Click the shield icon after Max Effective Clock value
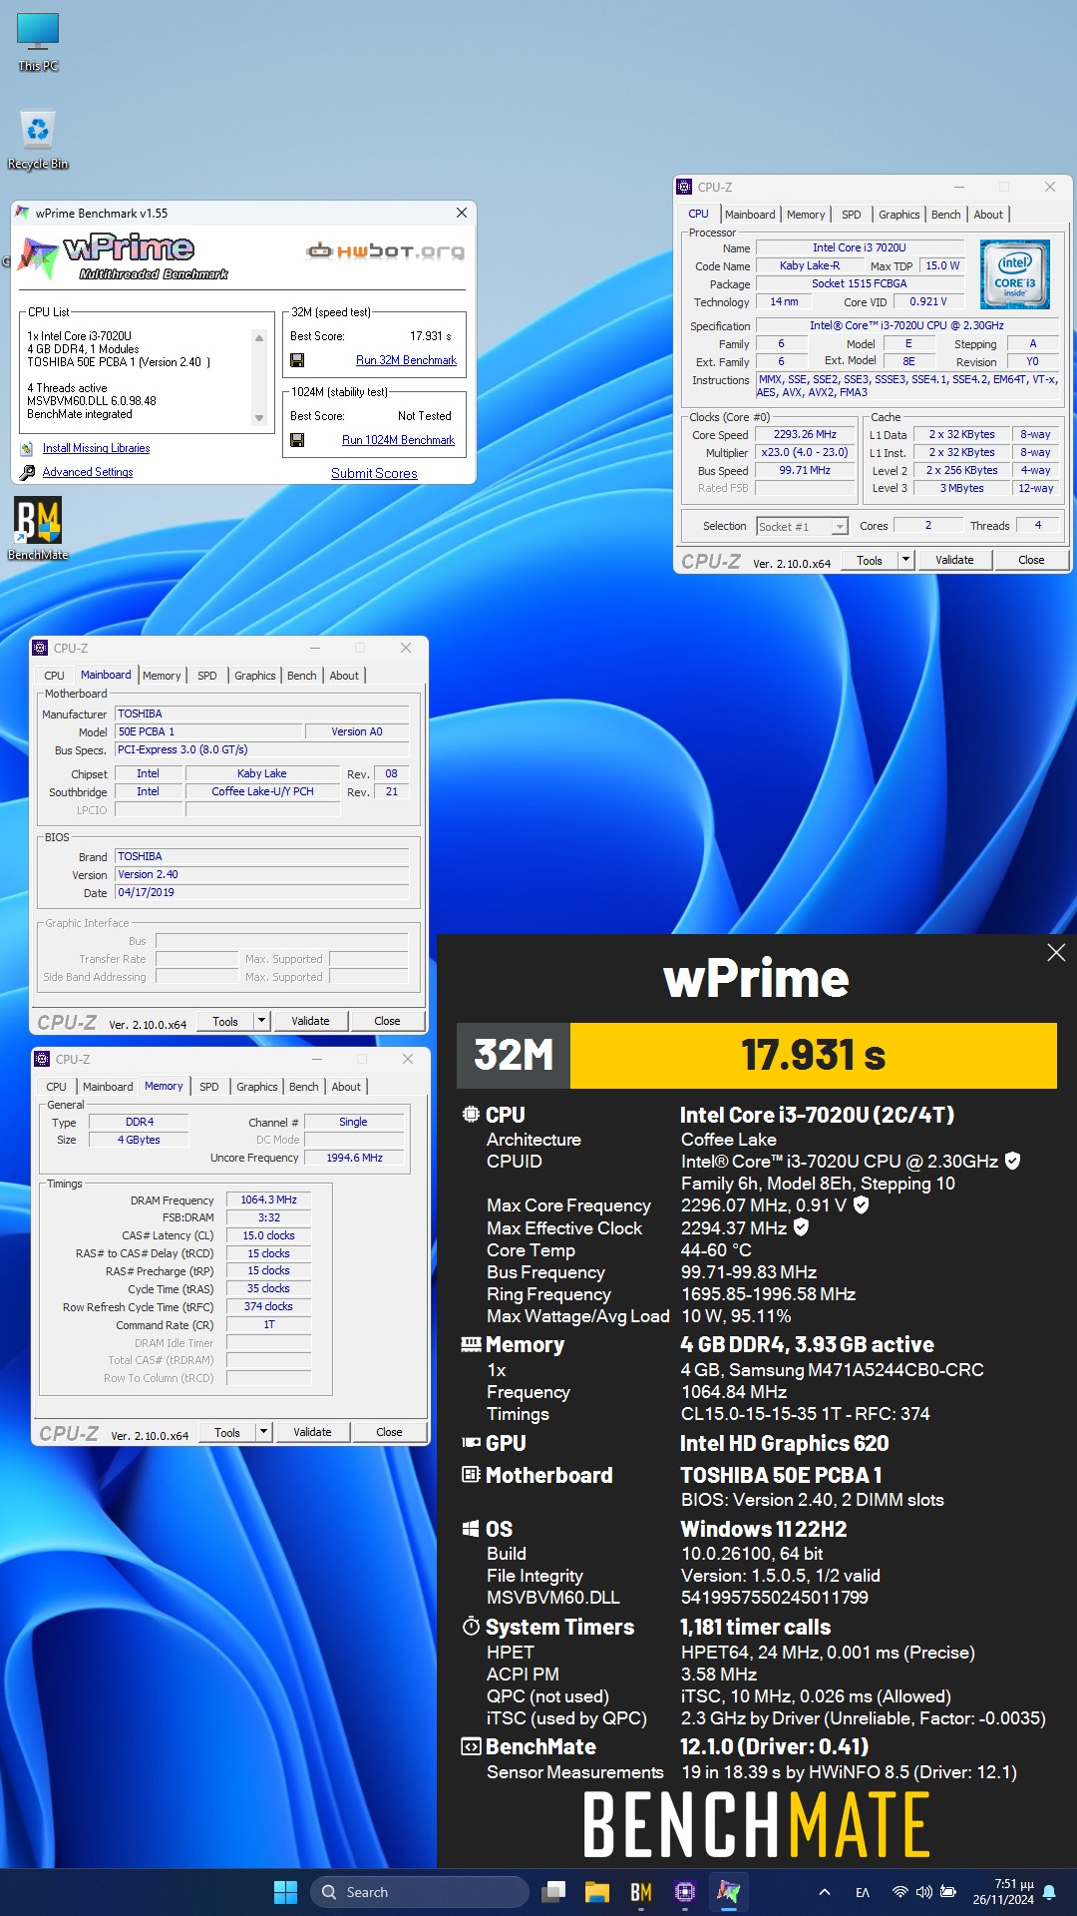 801,1227
